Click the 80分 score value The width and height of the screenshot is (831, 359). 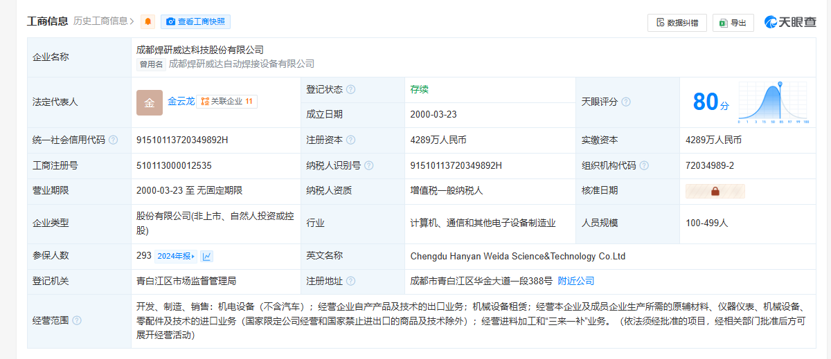711,102
